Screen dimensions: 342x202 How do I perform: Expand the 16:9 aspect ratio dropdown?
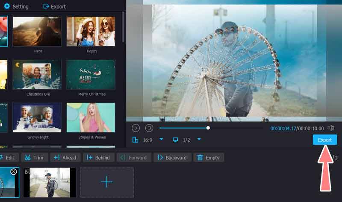point(161,139)
